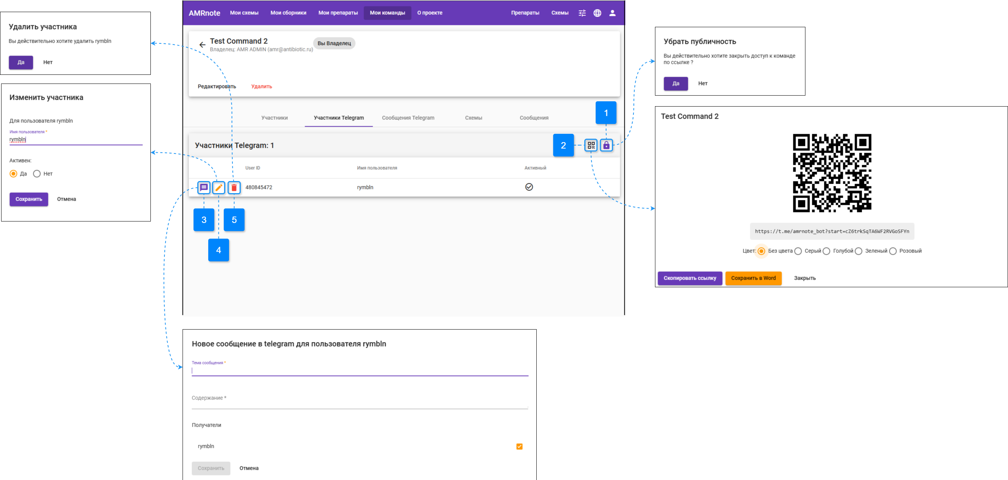Click the Имя пользователя column header
Image resolution: width=1008 pixels, height=480 pixels.
click(x=376, y=168)
